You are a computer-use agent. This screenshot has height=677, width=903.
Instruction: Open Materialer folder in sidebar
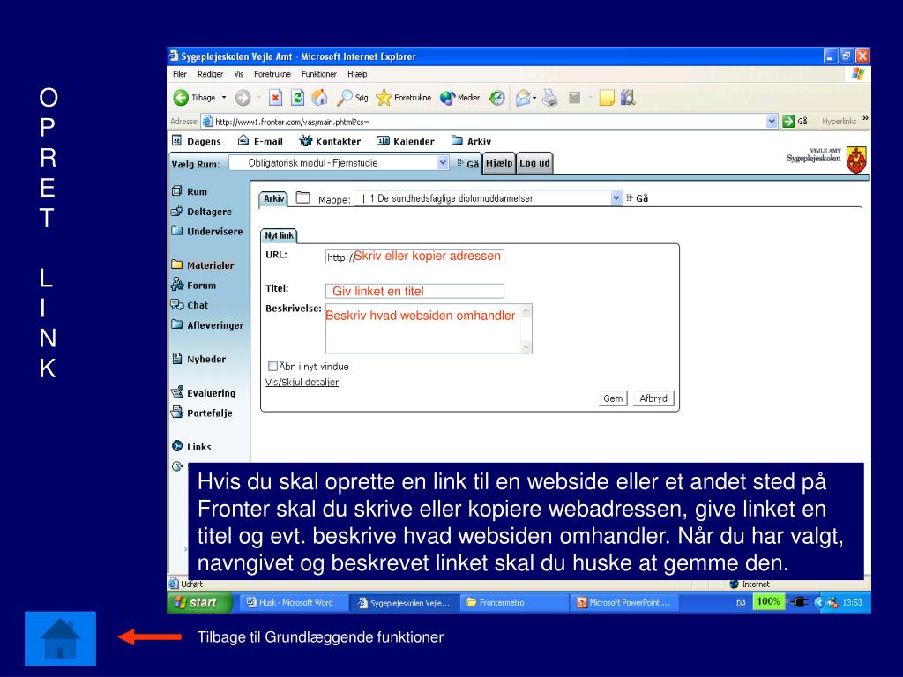click(203, 264)
